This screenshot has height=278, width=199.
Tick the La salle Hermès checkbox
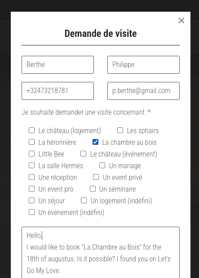[32, 166]
